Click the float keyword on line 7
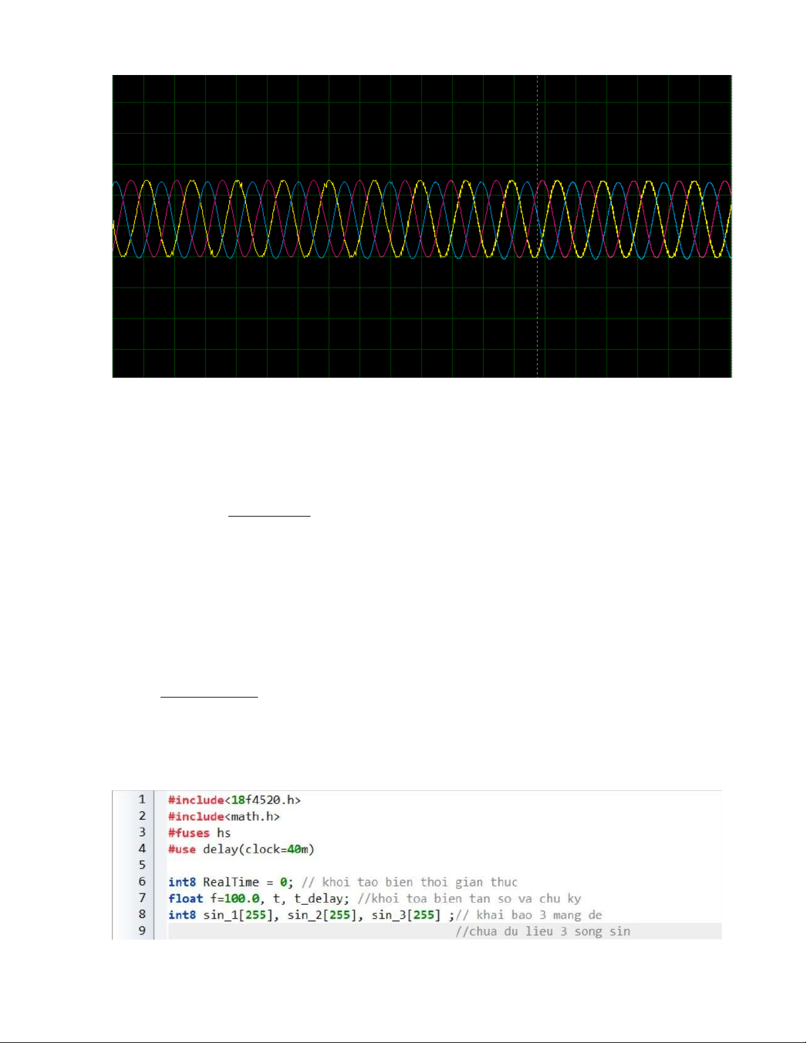This screenshot has width=806, height=1043. coord(186,899)
